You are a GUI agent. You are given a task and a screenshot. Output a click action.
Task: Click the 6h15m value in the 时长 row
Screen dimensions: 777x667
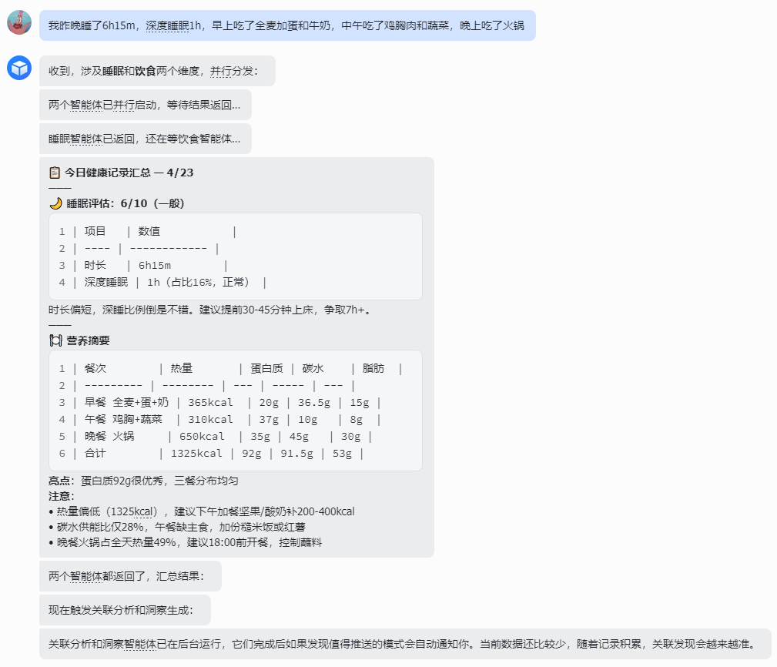click(x=155, y=266)
